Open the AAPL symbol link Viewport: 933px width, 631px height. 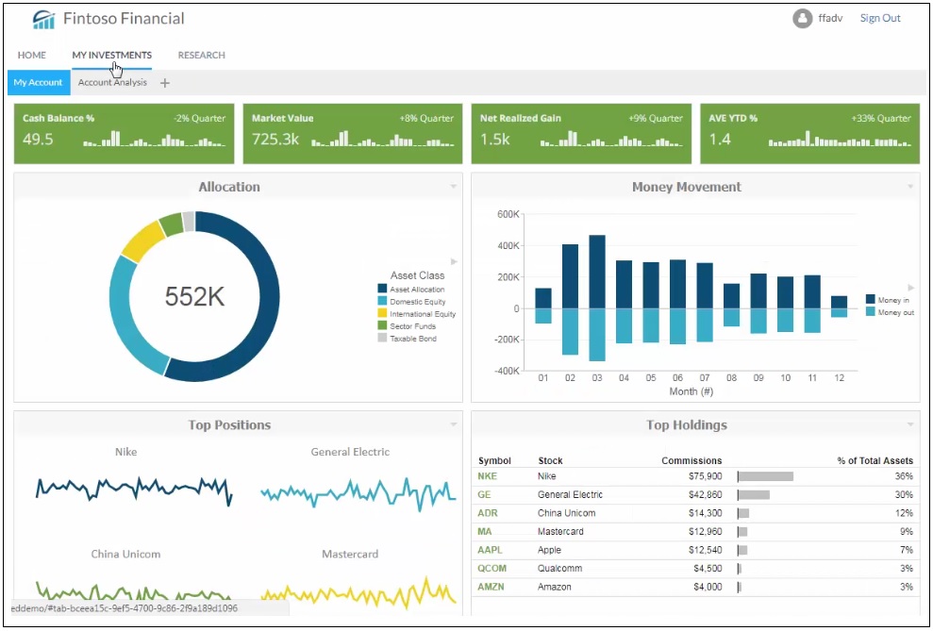click(490, 550)
